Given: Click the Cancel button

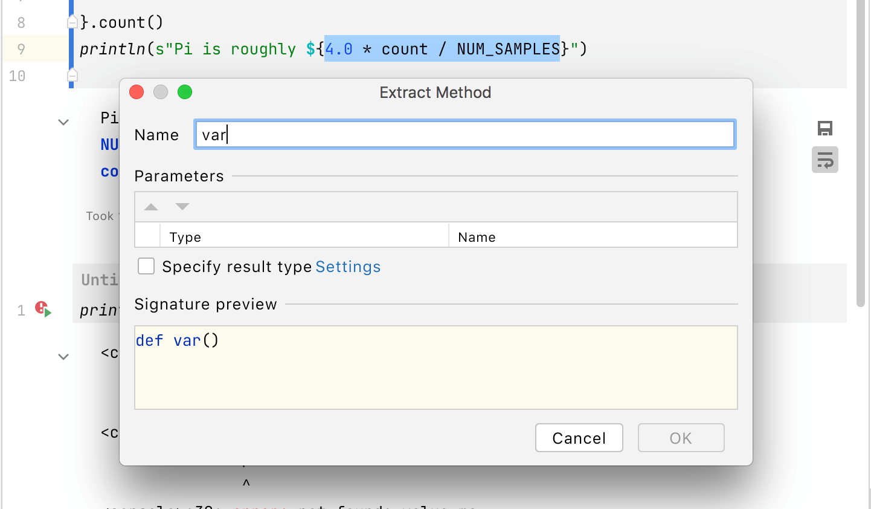Looking at the screenshot, I should (x=579, y=438).
